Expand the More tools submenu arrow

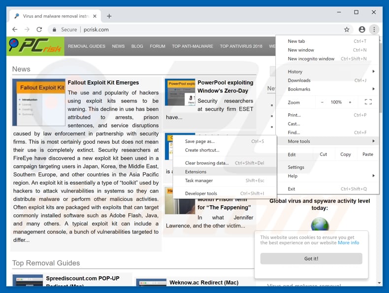(x=373, y=141)
